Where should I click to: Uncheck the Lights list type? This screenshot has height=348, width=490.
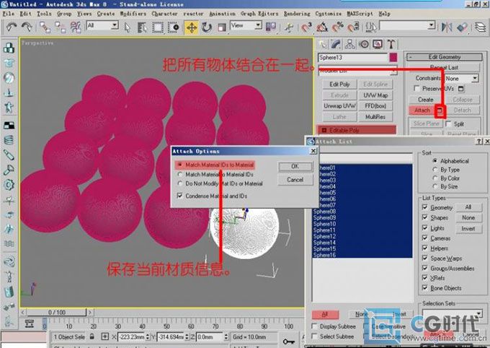[424, 227]
